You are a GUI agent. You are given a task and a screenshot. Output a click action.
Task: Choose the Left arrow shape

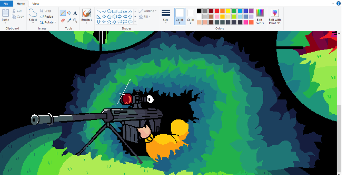[x=125, y=17]
